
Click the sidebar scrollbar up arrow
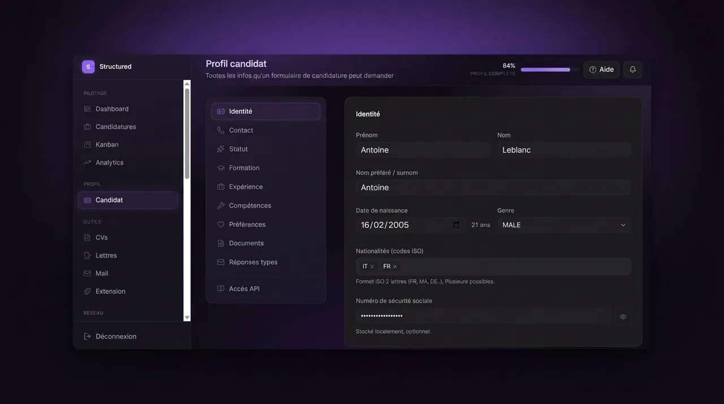click(187, 84)
